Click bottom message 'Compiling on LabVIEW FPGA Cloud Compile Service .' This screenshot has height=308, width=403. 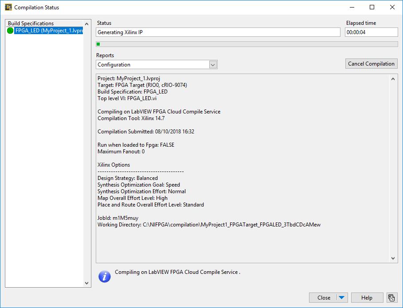coord(177,272)
